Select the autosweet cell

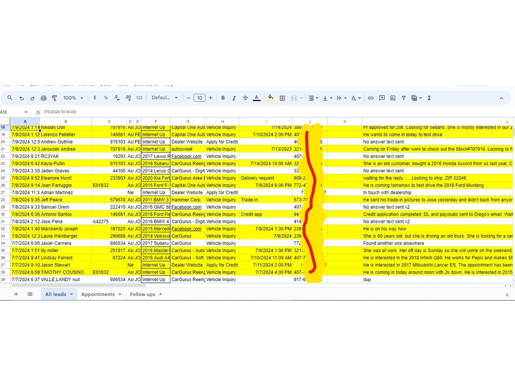[x=187, y=149]
